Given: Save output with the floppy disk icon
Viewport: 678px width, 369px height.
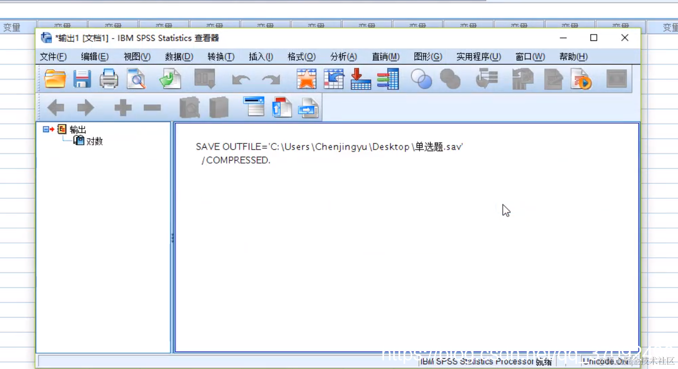Looking at the screenshot, I should pos(82,79).
